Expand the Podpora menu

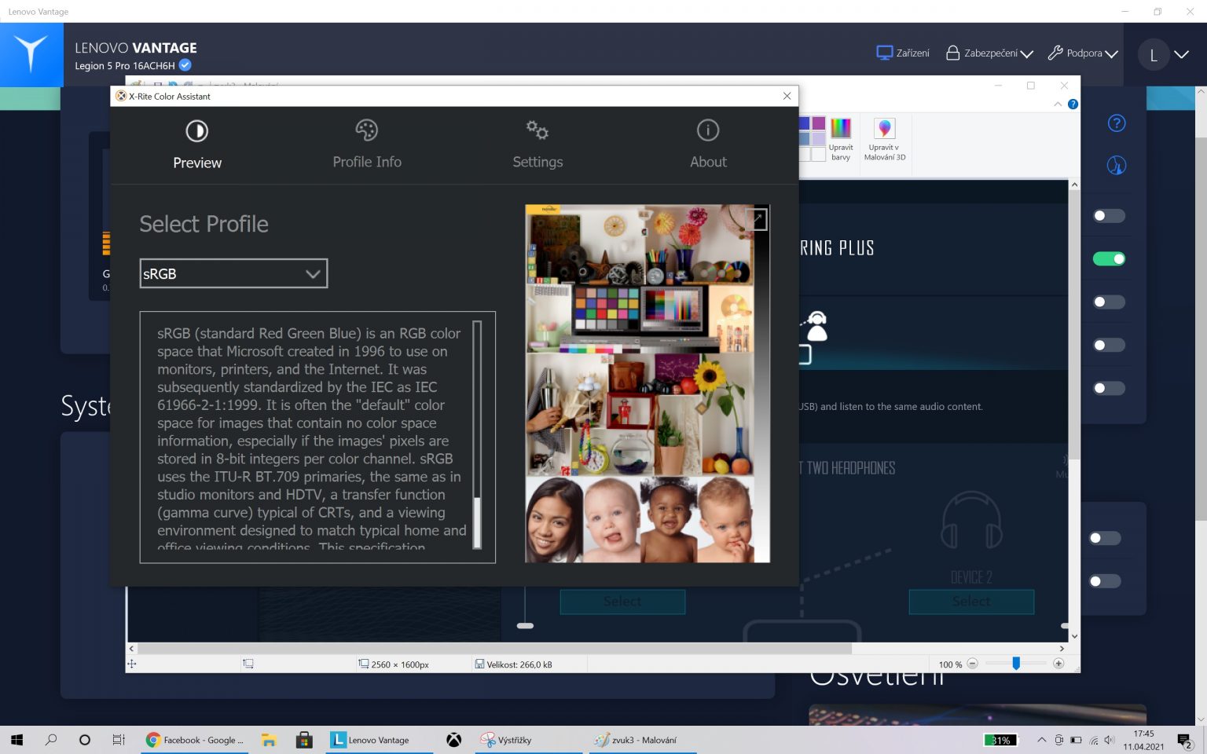[x=1083, y=53]
